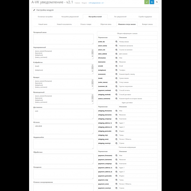Copy the {order_id} variable

point(116,41)
